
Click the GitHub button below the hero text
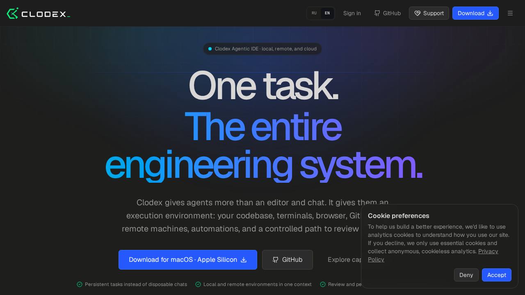point(288,260)
